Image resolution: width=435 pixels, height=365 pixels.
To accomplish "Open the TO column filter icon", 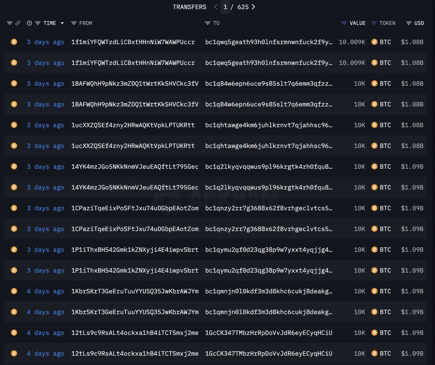I will [x=208, y=23].
